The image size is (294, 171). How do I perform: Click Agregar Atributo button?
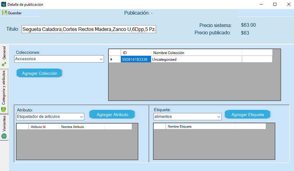[112, 115]
